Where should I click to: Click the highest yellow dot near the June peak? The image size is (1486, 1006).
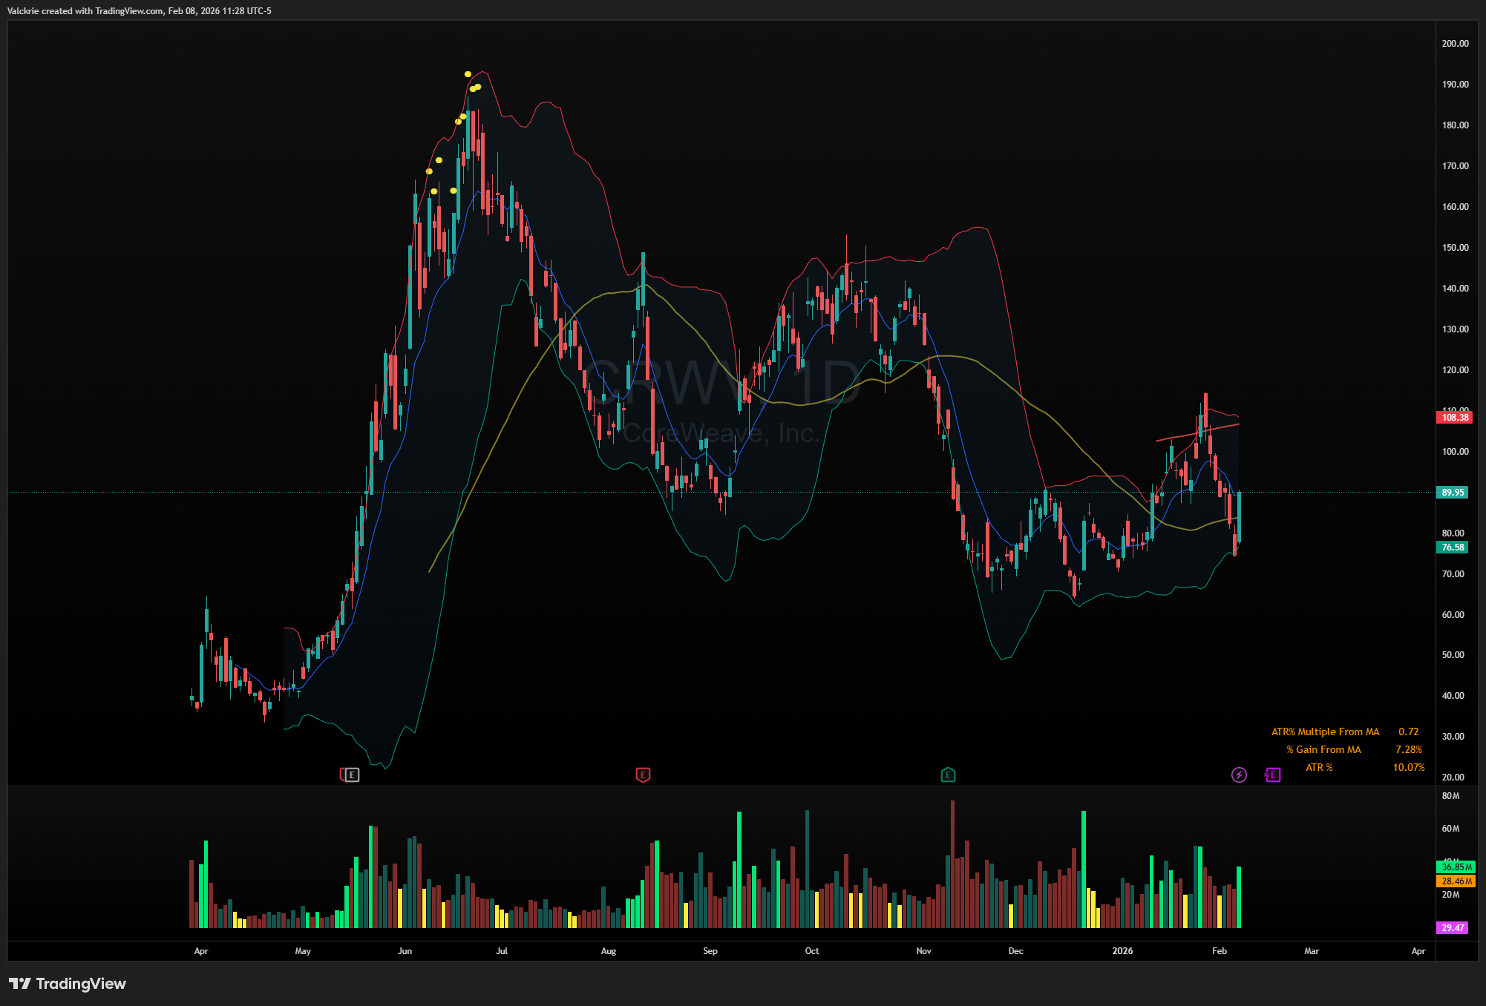tap(468, 74)
